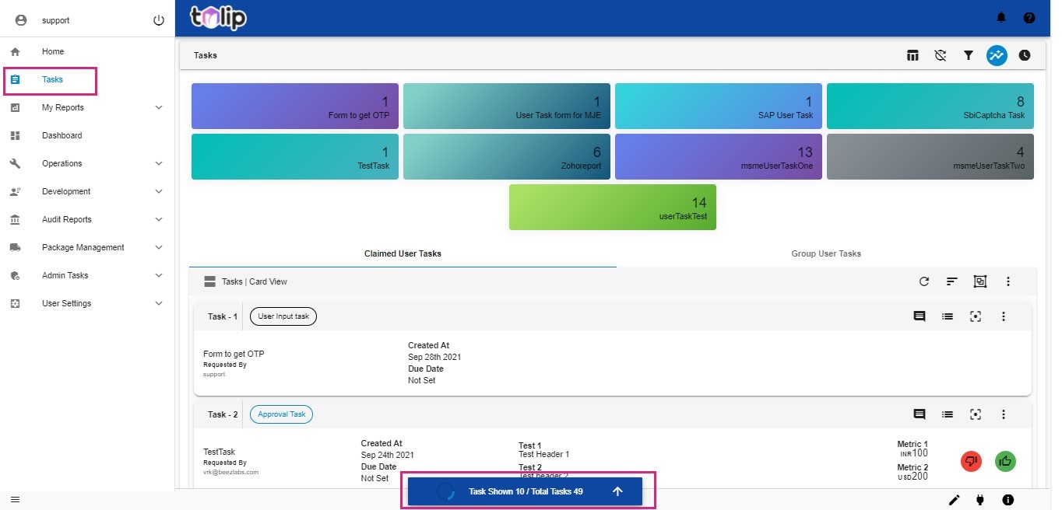Open the help question mark icon
The height and width of the screenshot is (510, 1062).
coord(1029,18)
